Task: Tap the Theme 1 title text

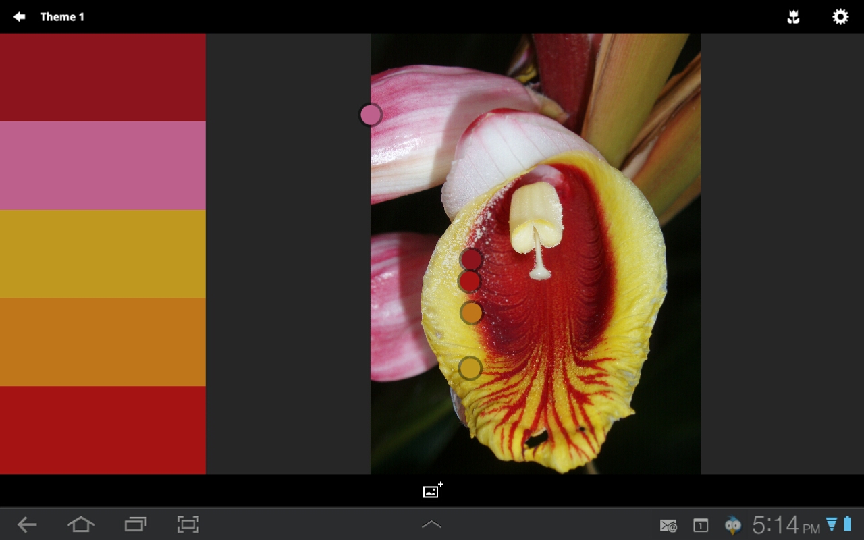Action: (62, 17)
